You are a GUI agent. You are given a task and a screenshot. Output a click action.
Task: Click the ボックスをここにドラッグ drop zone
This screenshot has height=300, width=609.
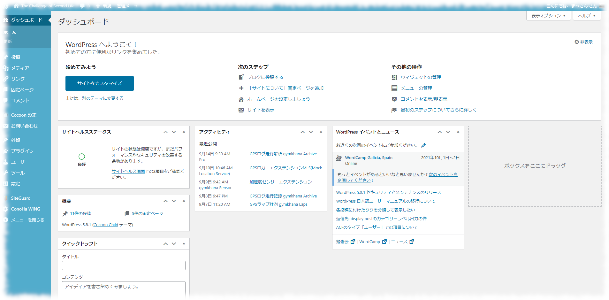tap(535, 166)
